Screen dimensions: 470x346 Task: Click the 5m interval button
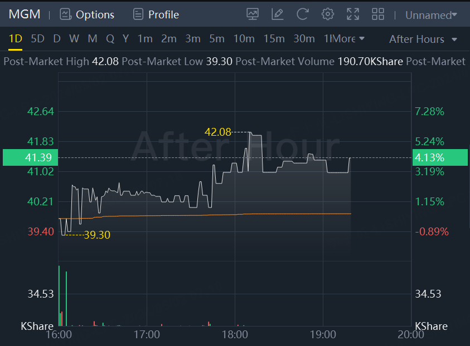[x=217, y=39]
